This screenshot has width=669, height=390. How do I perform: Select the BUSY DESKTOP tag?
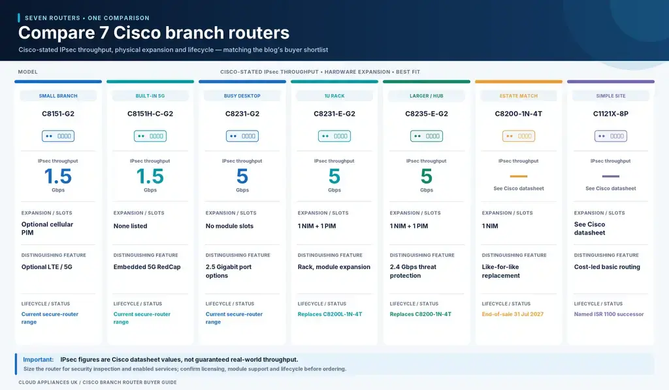(242, 96)
